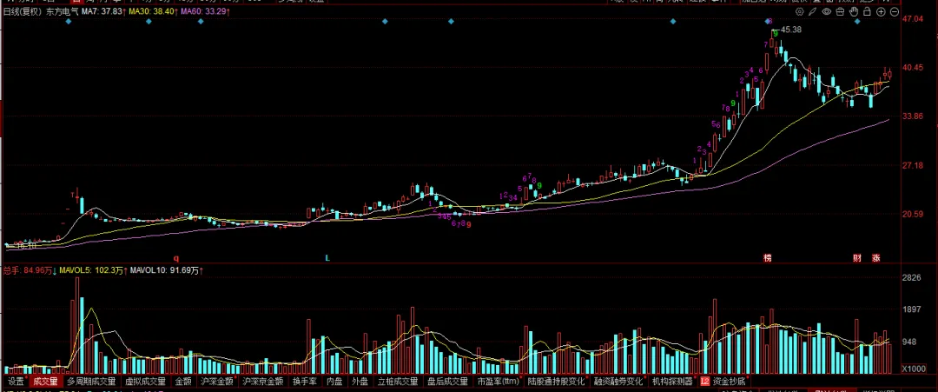Screen dimensions: 938x392
Task: Switch to the 市盈率(ttm) tab
Action: pos(497,382)
